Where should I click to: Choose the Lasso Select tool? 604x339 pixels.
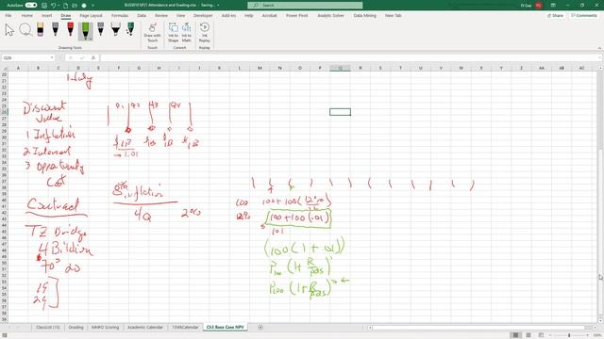coord(25,29)
